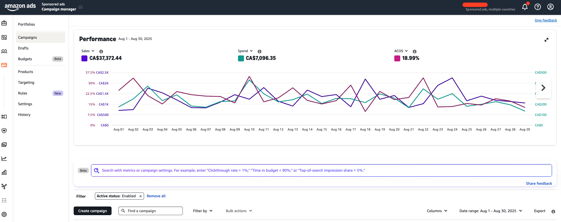The width and height of the screenshot is (561, 222).
Task: Open the Spend metric dropdown
Action: click(x=245, y=51)
